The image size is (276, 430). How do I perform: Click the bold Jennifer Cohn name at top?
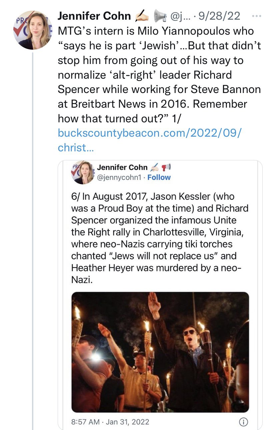[x=94, y=16]
